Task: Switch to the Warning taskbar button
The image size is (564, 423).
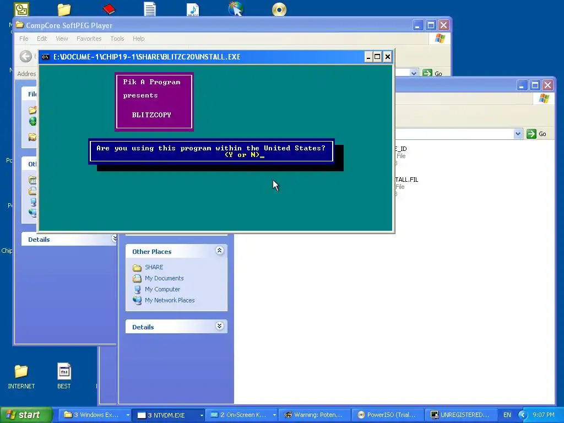Action: tap(314, 415)
